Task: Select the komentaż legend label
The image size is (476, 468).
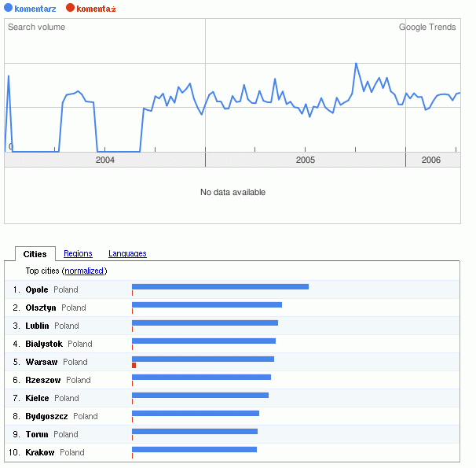Action: (x=97, y=9)
